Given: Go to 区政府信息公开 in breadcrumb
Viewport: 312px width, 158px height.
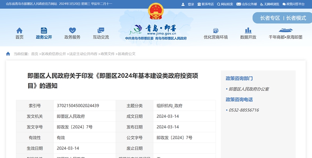Looking at the screenshot, I should [x=54, y=54].
